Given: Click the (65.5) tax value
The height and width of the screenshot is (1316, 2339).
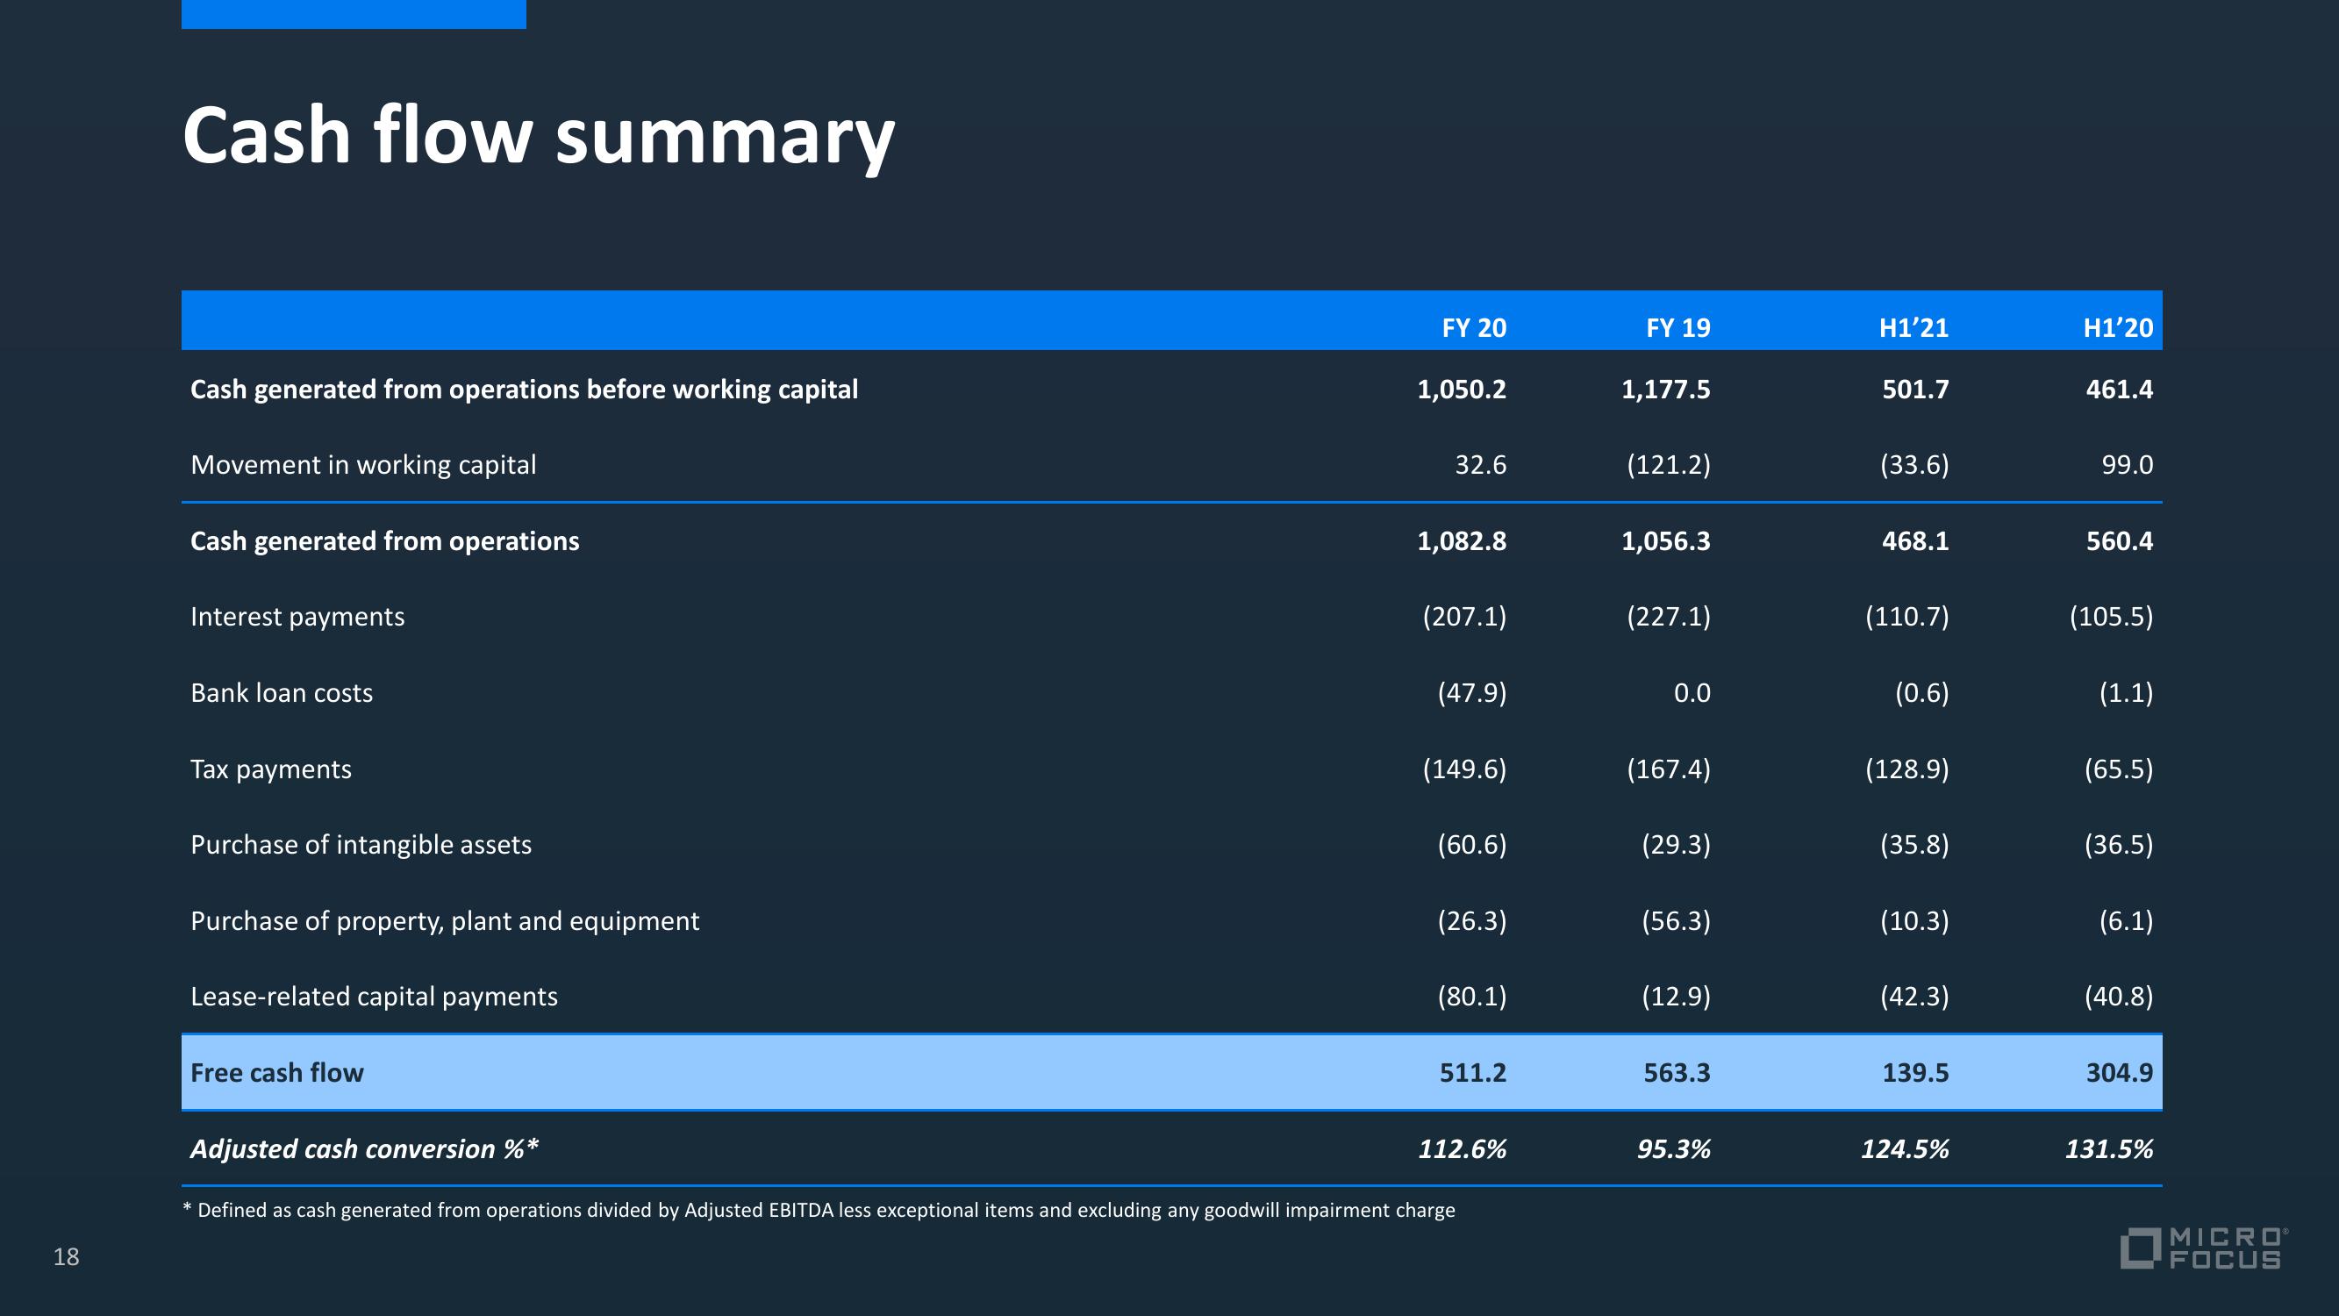Looking at the screenshot, I should (x=2119, y=769).
